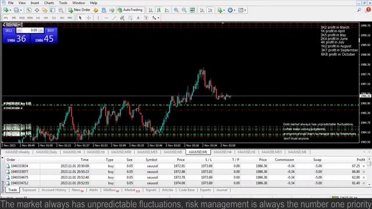Select the Vertical Line tool
The height and width of the screenshot is (209, 372).
point(98,18)
